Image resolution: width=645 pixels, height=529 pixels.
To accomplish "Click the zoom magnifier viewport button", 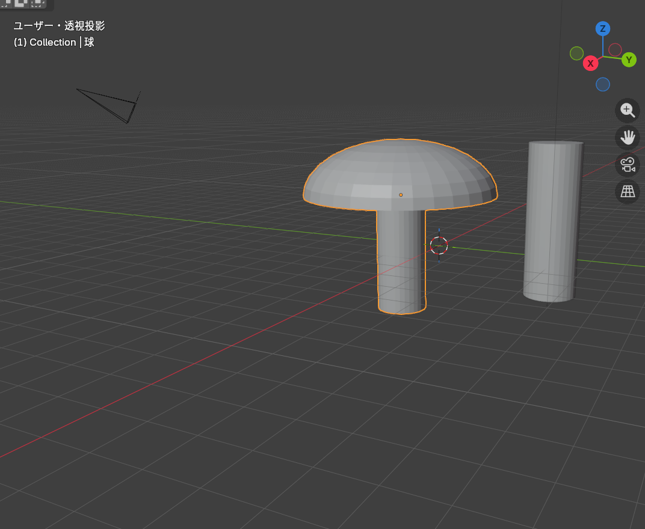I will point(628,110).
